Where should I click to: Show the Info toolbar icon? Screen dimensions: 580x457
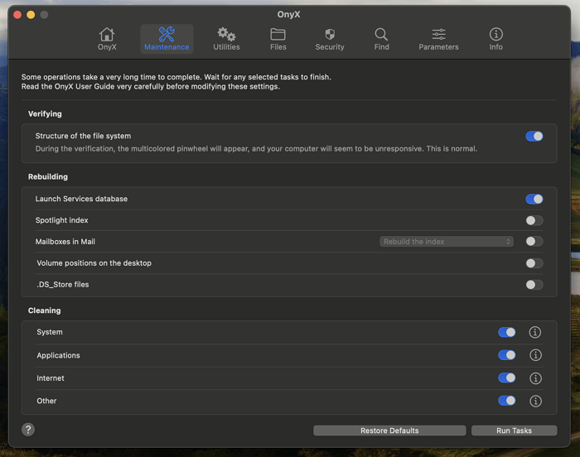point(495,35)
